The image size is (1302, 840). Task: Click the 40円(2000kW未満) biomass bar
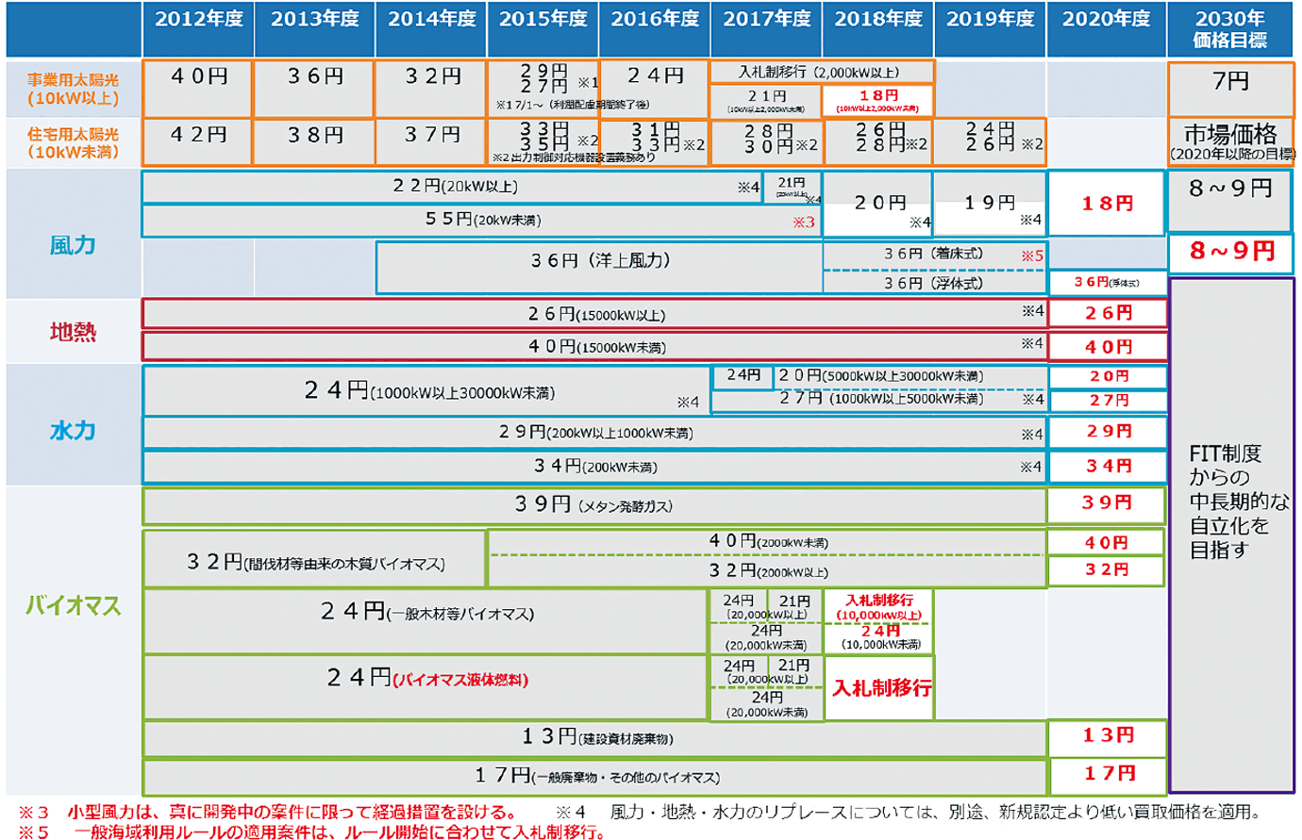[767, 543]
